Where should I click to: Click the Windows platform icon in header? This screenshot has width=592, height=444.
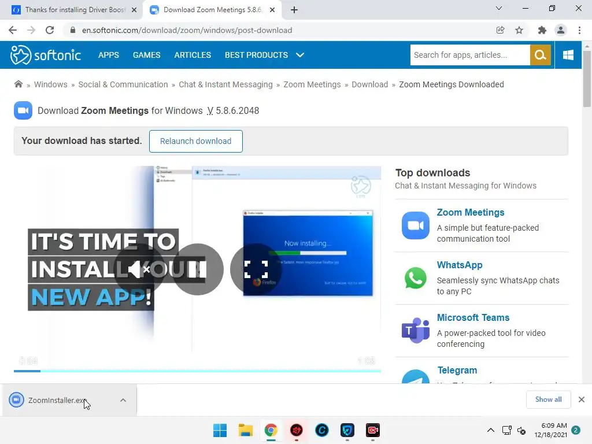pos(568,55)
